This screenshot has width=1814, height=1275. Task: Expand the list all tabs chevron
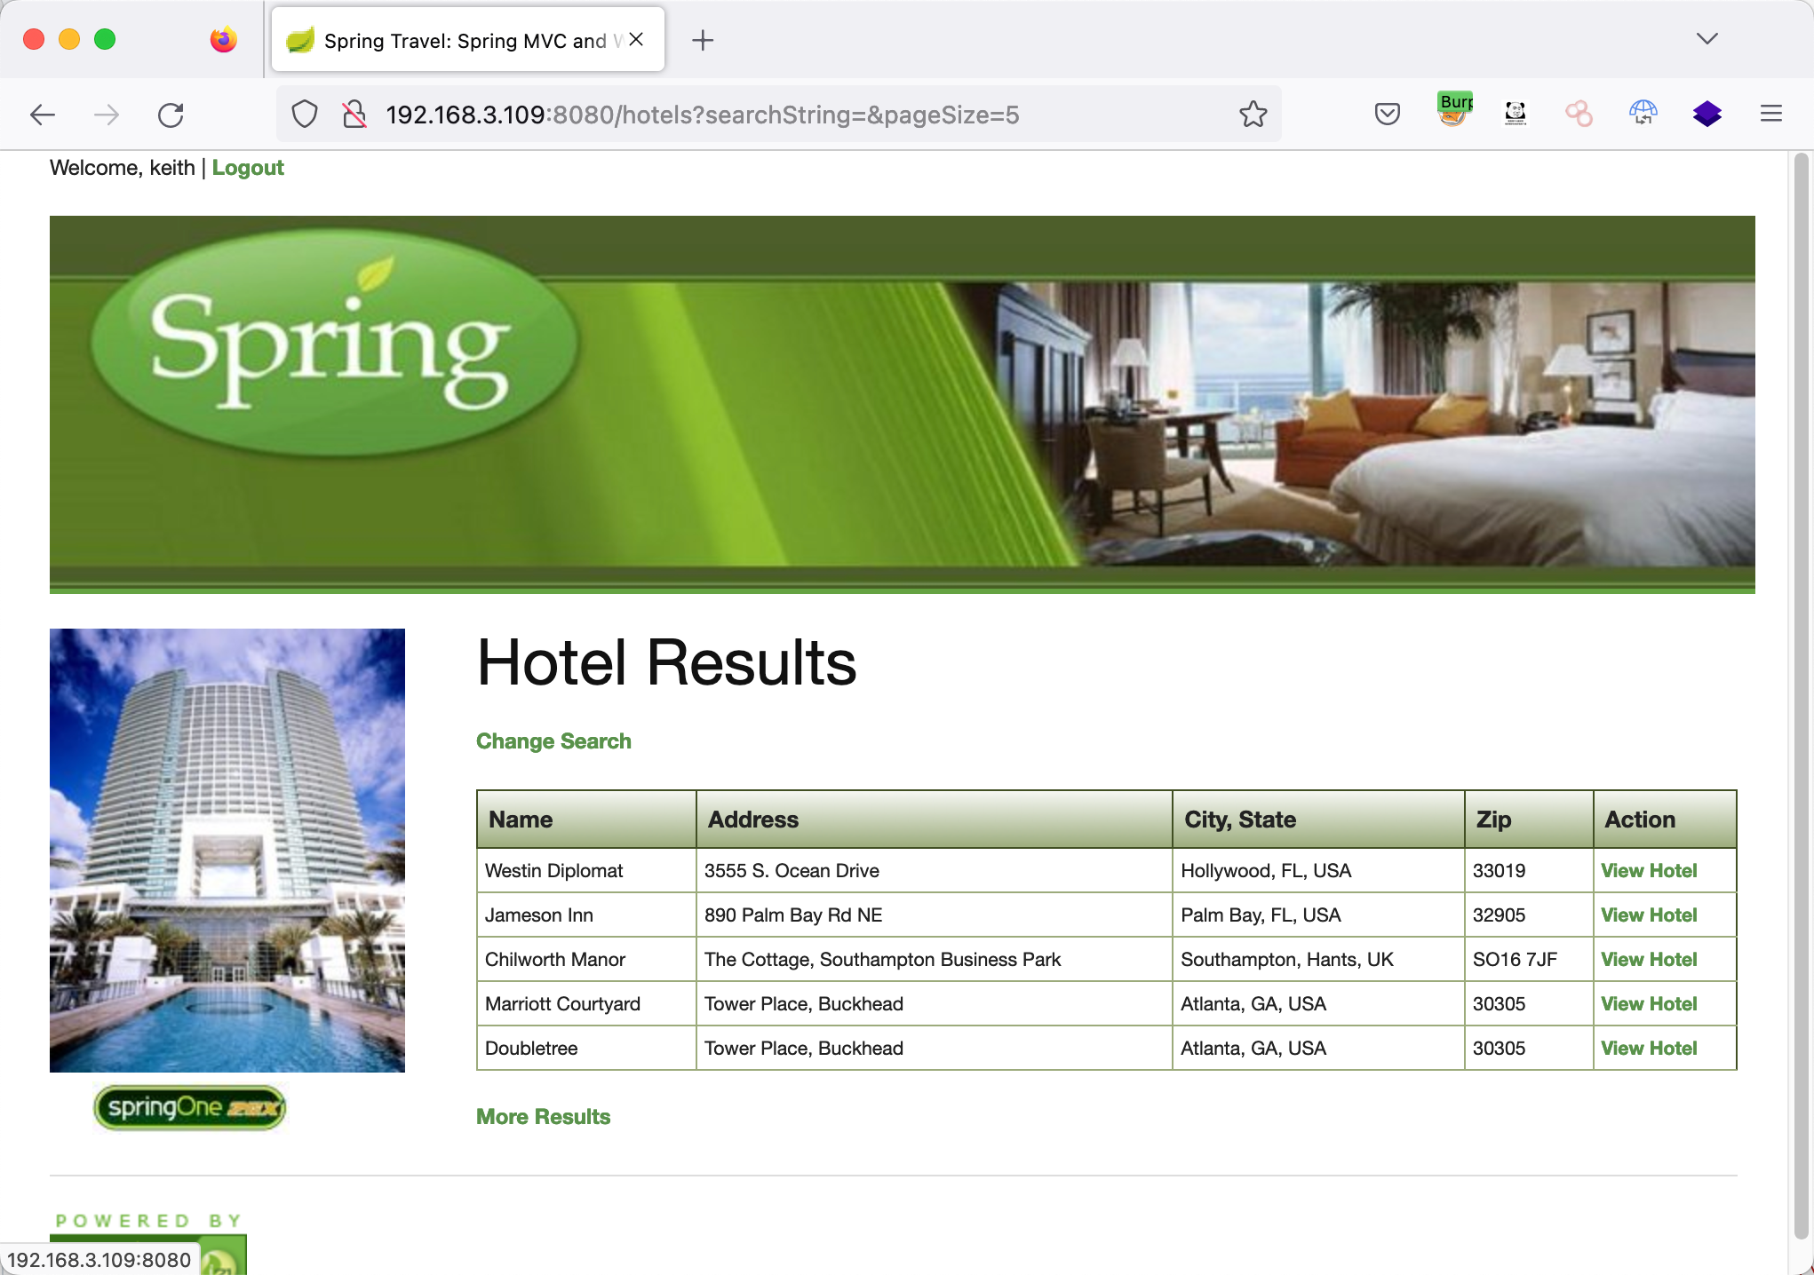tap(1707, 39)
